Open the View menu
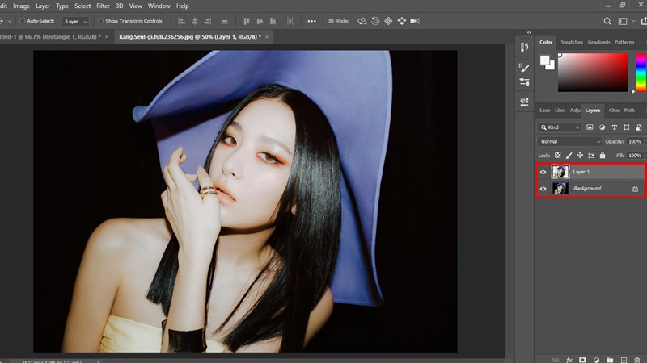This screenshot has width=647, height=363. click(136, 6)
